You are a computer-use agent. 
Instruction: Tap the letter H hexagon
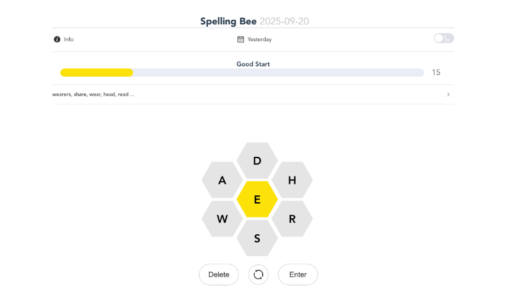tap(292, 180)
